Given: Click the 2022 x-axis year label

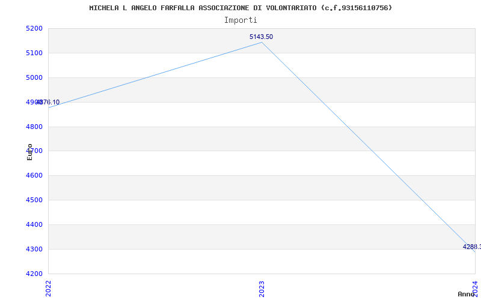Looking at the screenshot, I should tap(48, 289).
